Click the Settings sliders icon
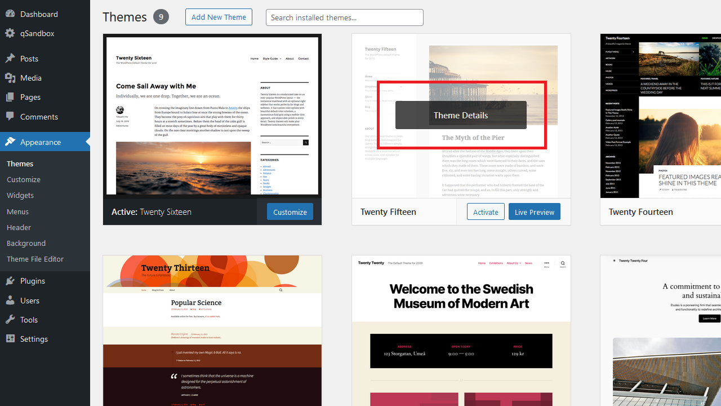Viewport: 721px width, 406px height. click(10, 339)
